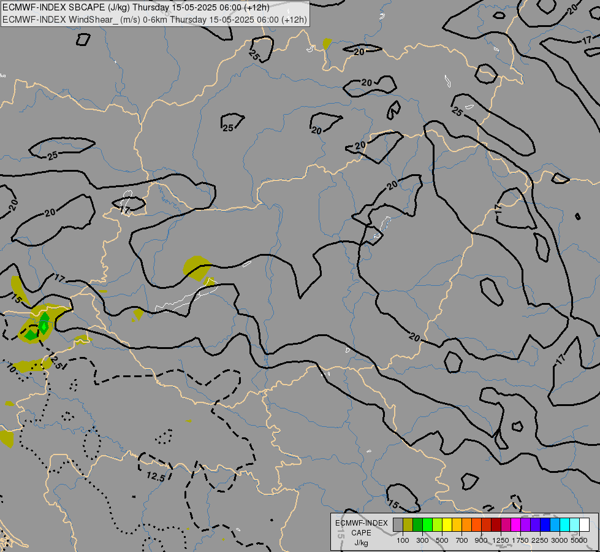Choose the white legend swatch

[584, 525]
